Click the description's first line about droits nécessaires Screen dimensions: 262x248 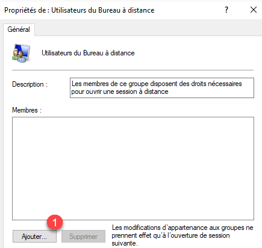point(157,84)
